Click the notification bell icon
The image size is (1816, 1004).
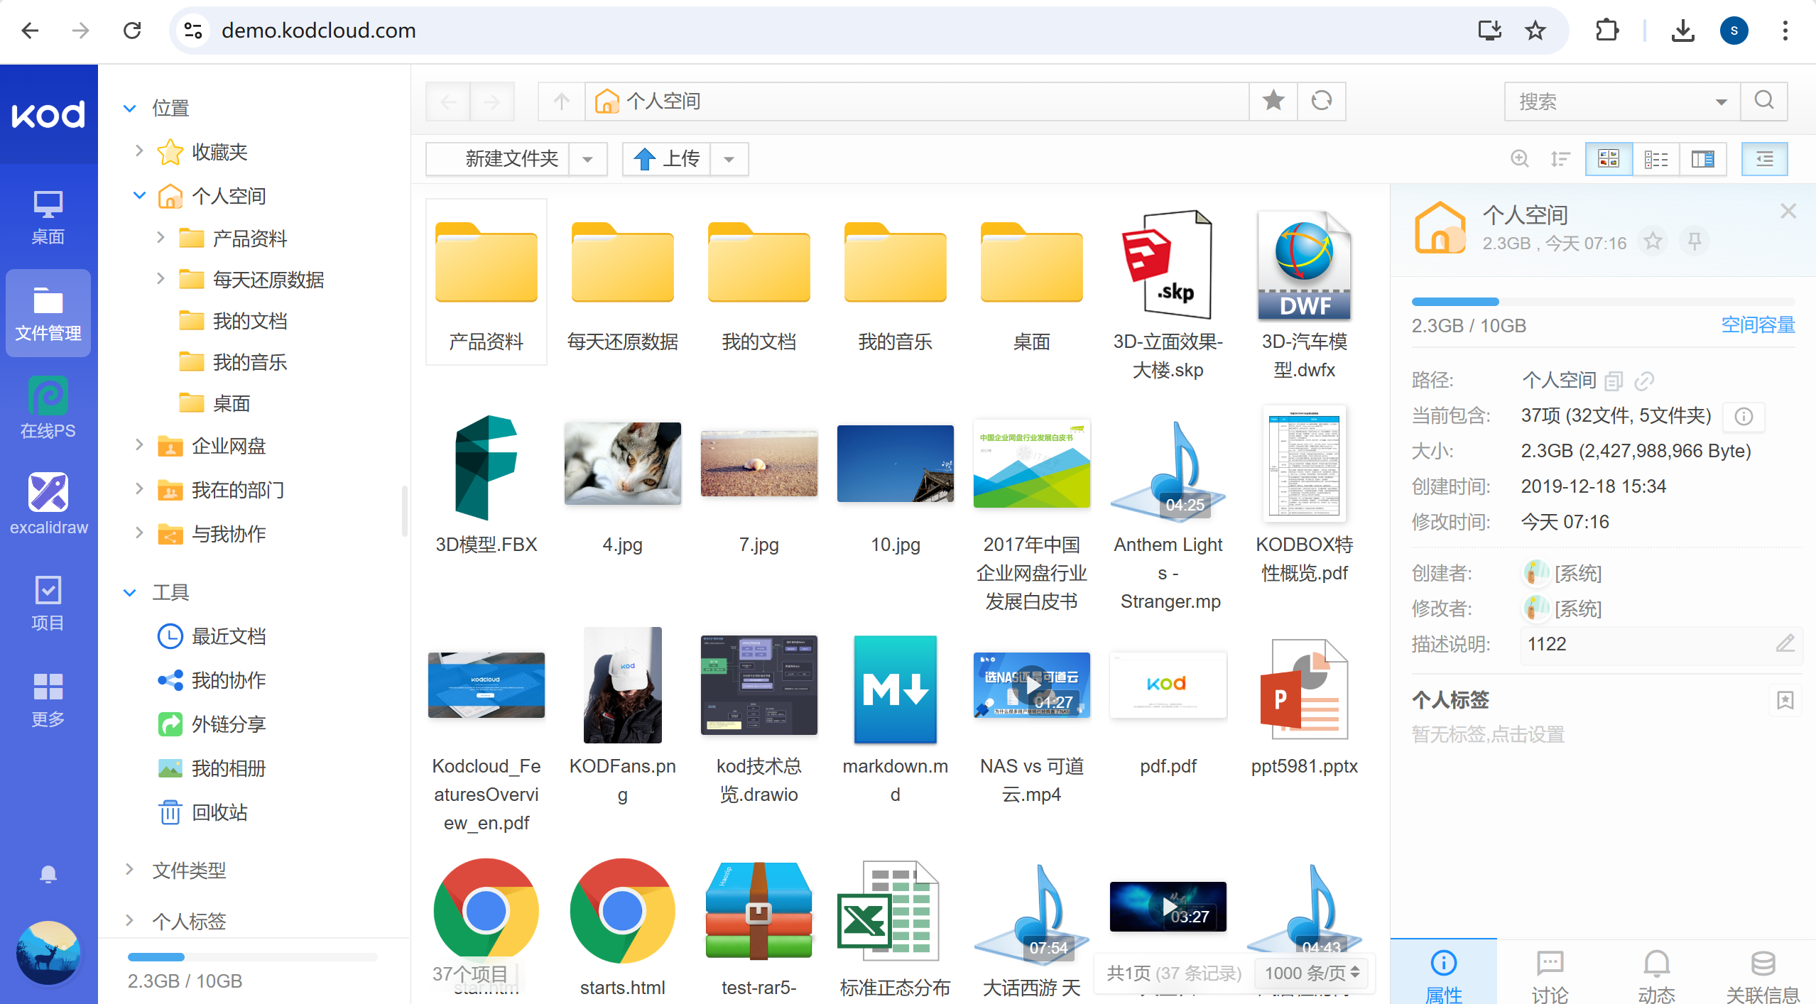pyautogui.click(x=48, y=874)
